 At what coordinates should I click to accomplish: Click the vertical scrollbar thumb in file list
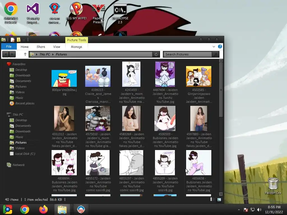tap(221, 90)
